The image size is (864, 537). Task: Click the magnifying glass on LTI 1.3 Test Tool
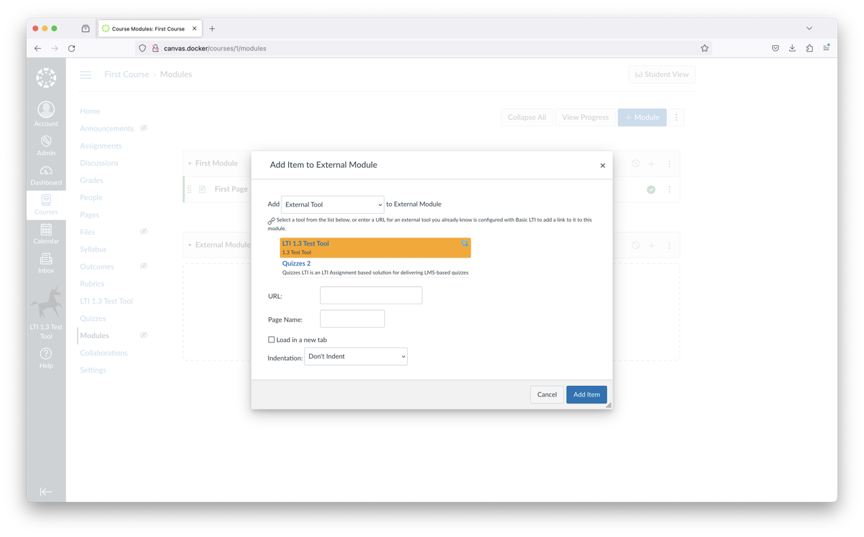[464, 244]
